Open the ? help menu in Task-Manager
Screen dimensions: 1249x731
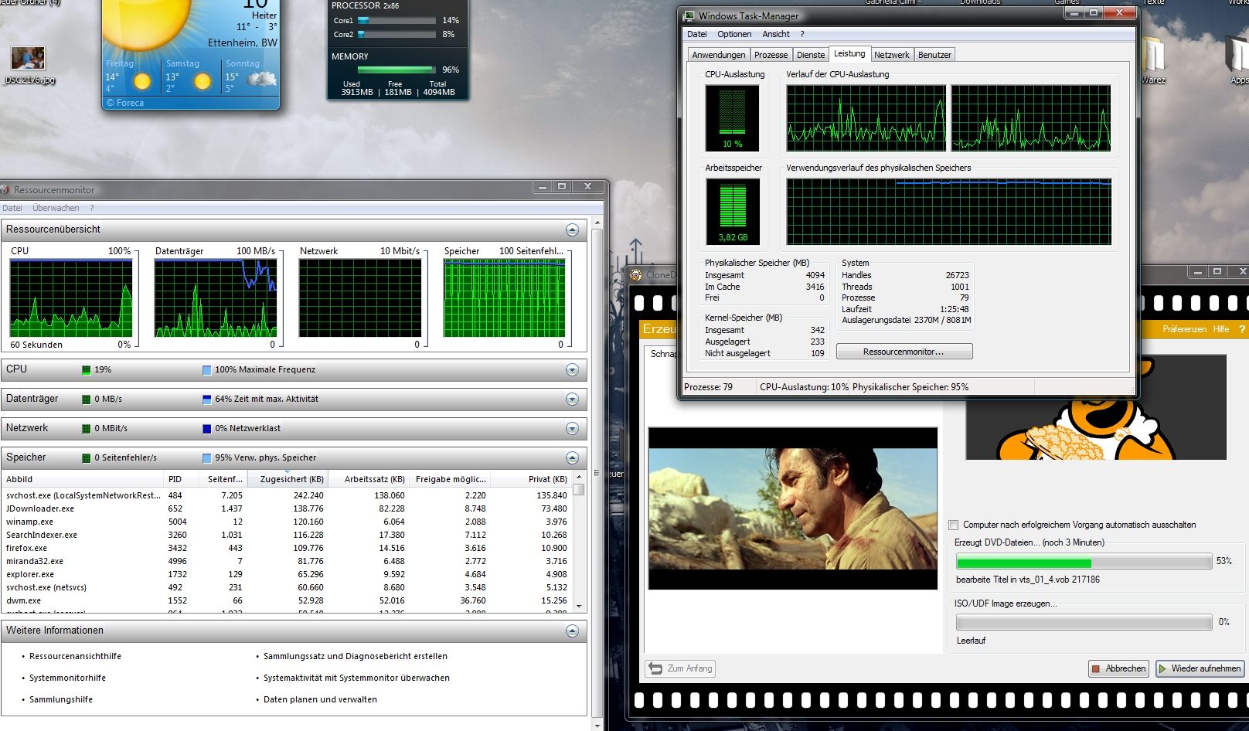[802, 34]
